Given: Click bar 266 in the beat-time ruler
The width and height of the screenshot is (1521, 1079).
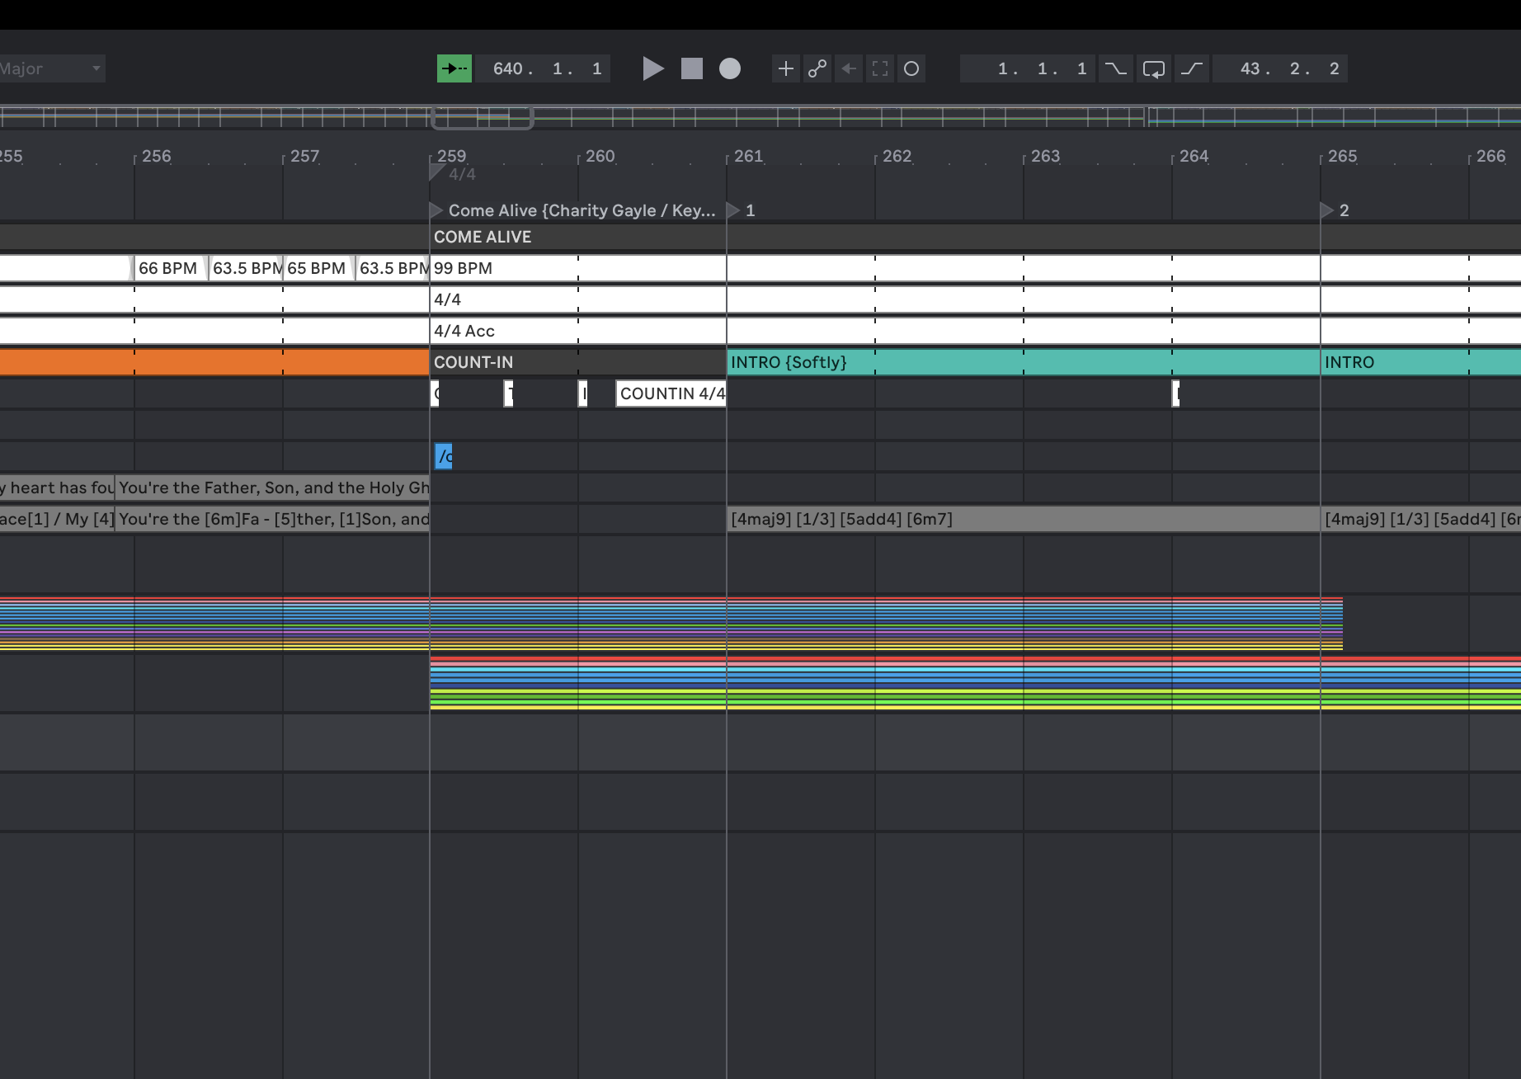Looking at the screenshot, I should tap(1490, 156).
